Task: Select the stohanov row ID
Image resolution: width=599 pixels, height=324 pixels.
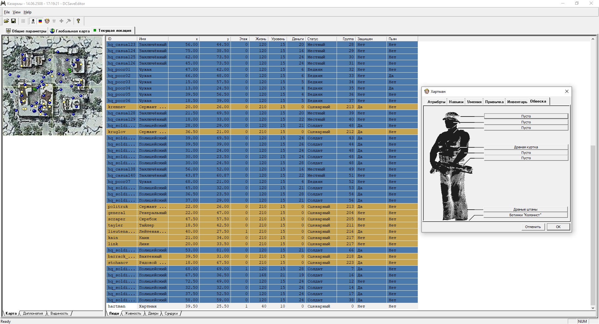Action: [122, 263]
